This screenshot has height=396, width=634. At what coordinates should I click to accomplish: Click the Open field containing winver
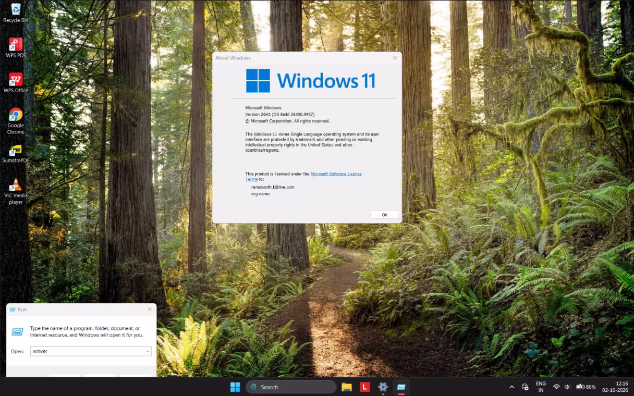(x=91, y=351)
